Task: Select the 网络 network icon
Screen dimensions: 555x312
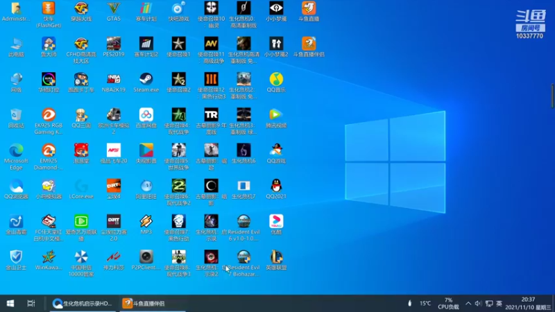Action: [16, 83]
